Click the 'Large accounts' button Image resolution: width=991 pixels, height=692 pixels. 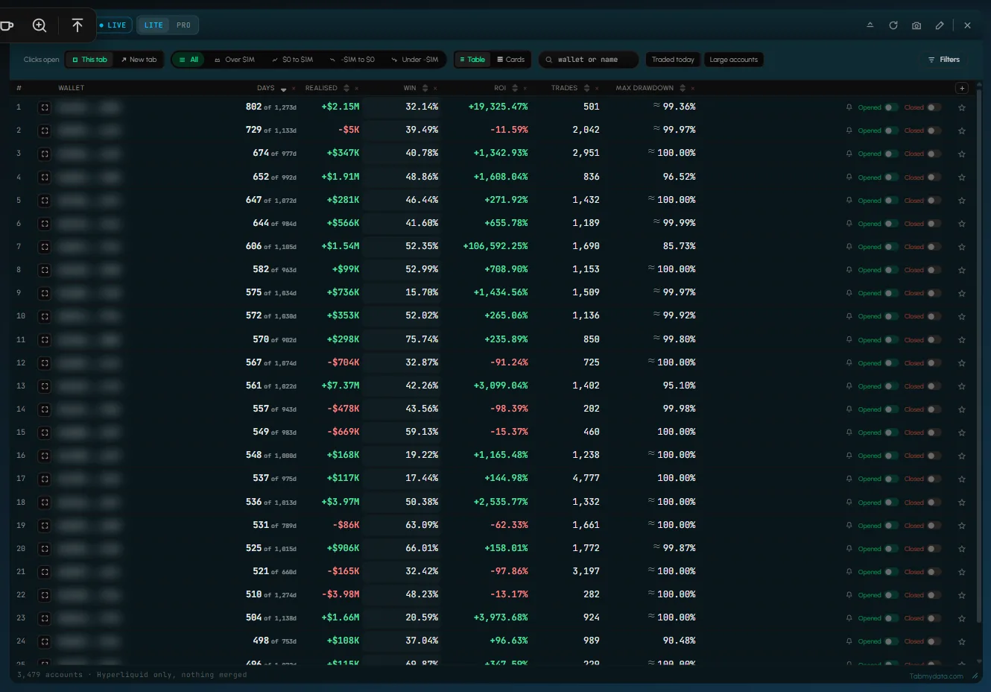[x=734, y=60]
